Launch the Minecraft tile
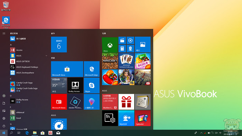This screenshot has height=136, width=242. click(110, 61)
